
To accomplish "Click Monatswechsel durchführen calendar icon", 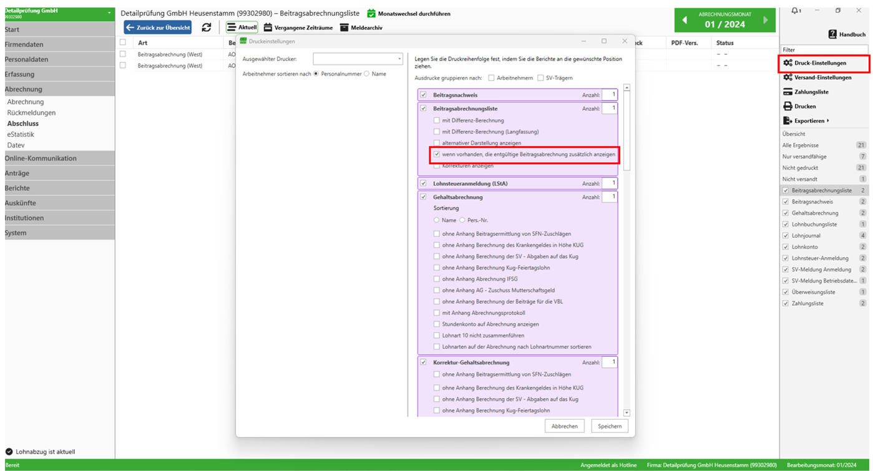I will coord(371,14).
